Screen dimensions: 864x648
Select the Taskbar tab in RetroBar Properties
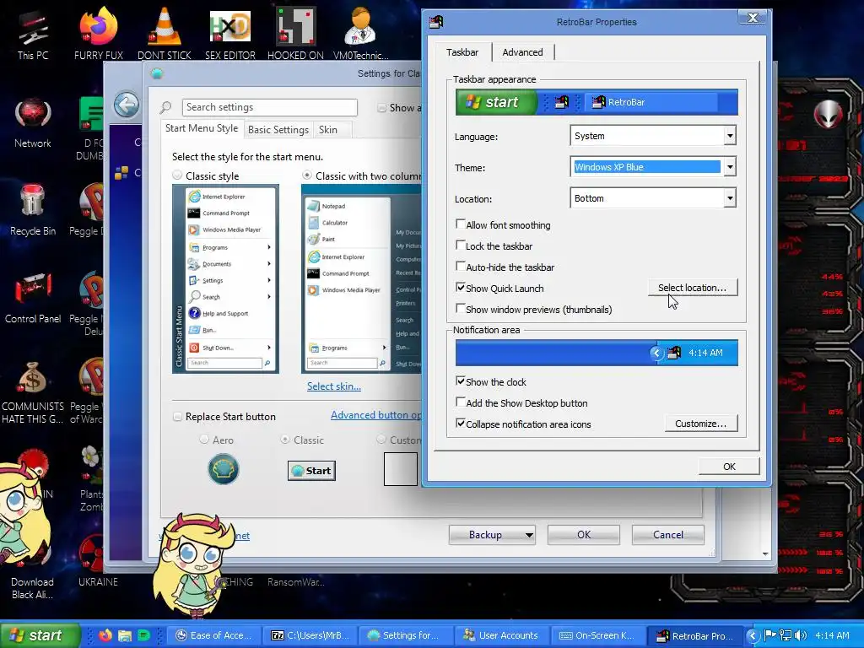pos(462,52)
